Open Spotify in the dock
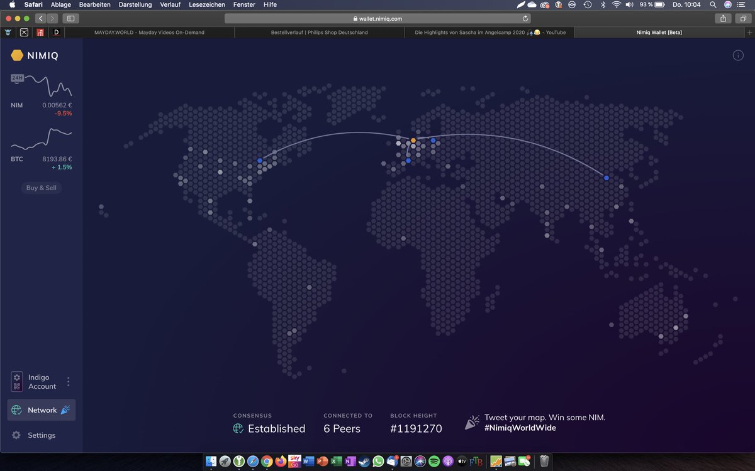 tap(434, 462)
